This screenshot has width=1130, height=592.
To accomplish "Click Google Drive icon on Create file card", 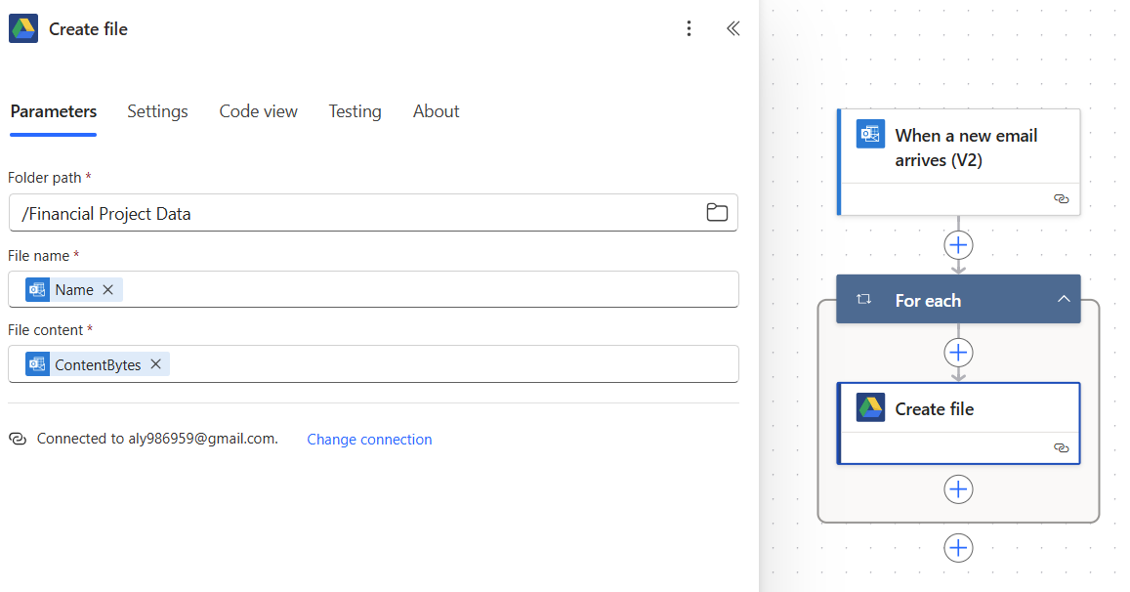I will (870, 407).
